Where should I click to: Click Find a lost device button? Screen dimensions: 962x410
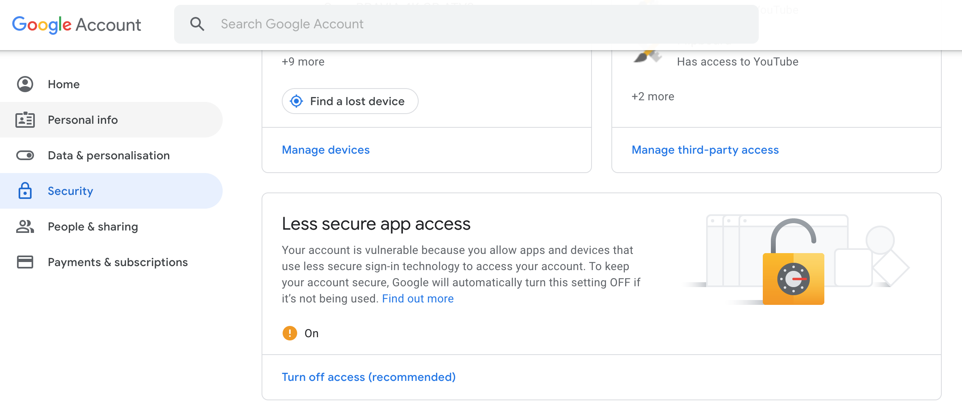click(350, 101)
